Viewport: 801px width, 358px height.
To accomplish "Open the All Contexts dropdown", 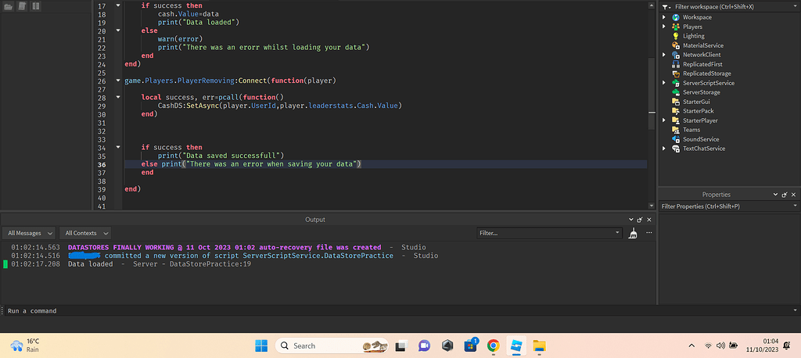I will [x=87, y=233].
